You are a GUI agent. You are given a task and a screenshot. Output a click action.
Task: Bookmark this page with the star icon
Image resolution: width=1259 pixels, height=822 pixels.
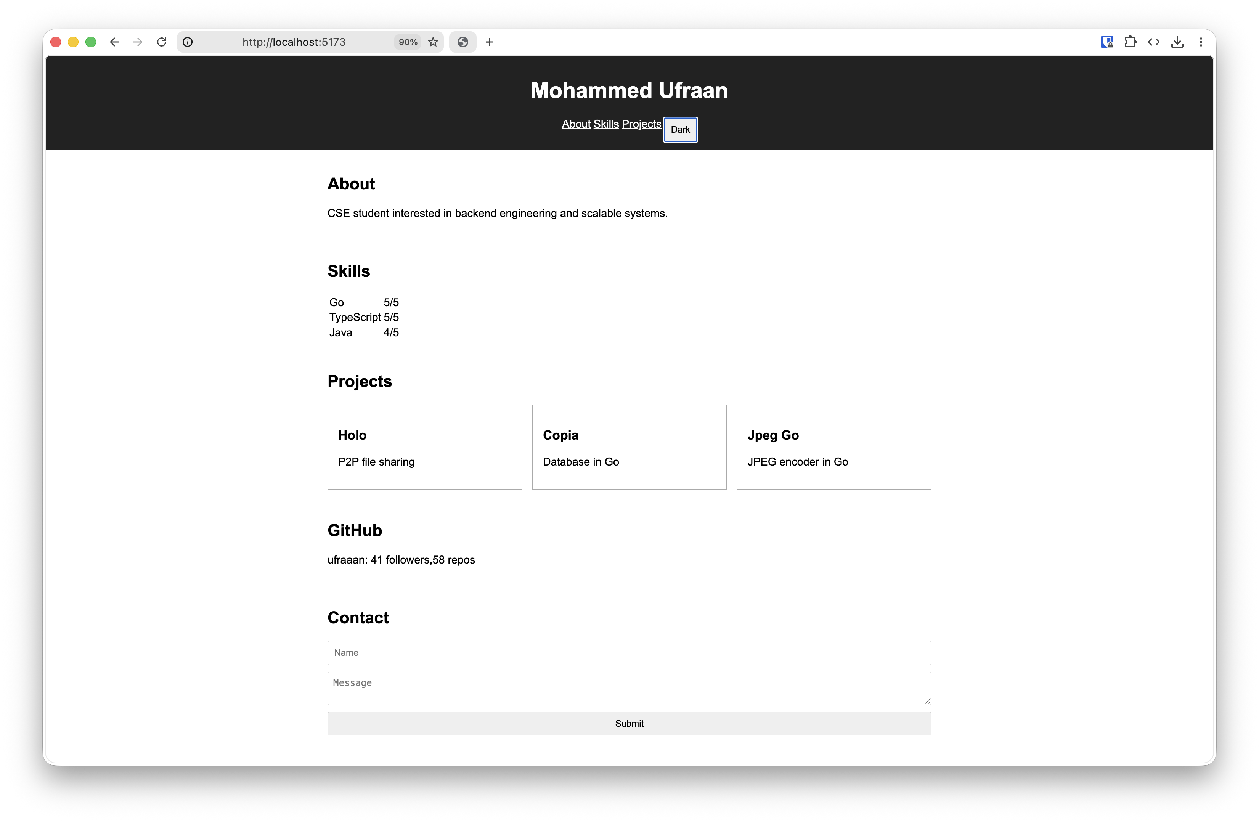(x=433, y=42)
